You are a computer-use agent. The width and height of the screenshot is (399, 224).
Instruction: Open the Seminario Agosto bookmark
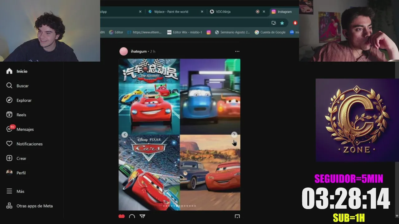tap(232, 32)
